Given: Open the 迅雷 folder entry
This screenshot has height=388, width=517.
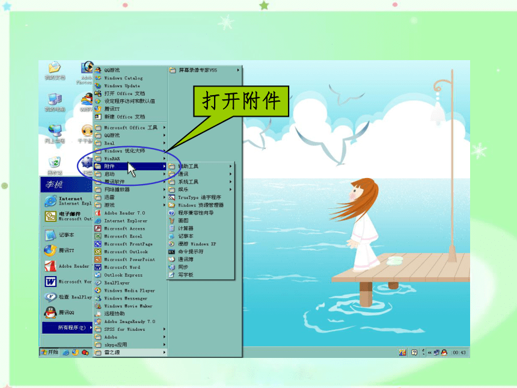Looking at the screenshot, I should [130, 197].
